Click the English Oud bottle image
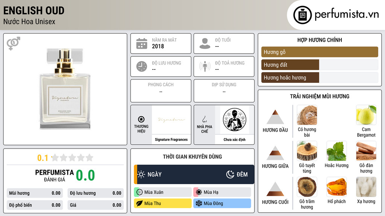This screenshot has width=385, height=216. 65,88
